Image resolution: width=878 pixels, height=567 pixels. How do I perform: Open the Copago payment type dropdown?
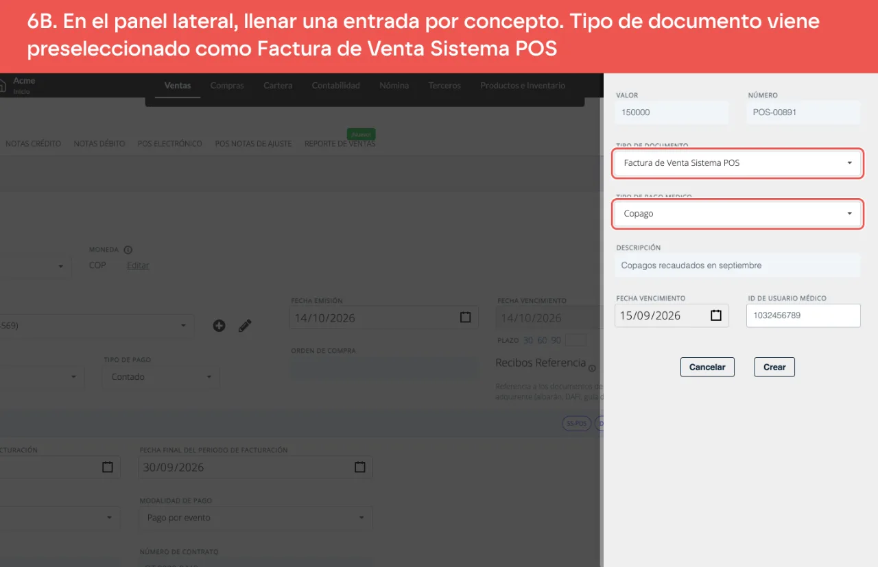point(737,213)
